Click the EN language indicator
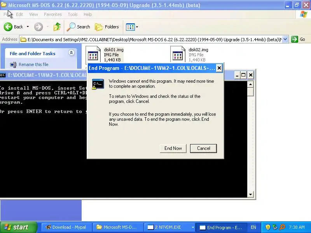Image resolution: width=311 pixels, height=233 pixels. click(253, 227)
